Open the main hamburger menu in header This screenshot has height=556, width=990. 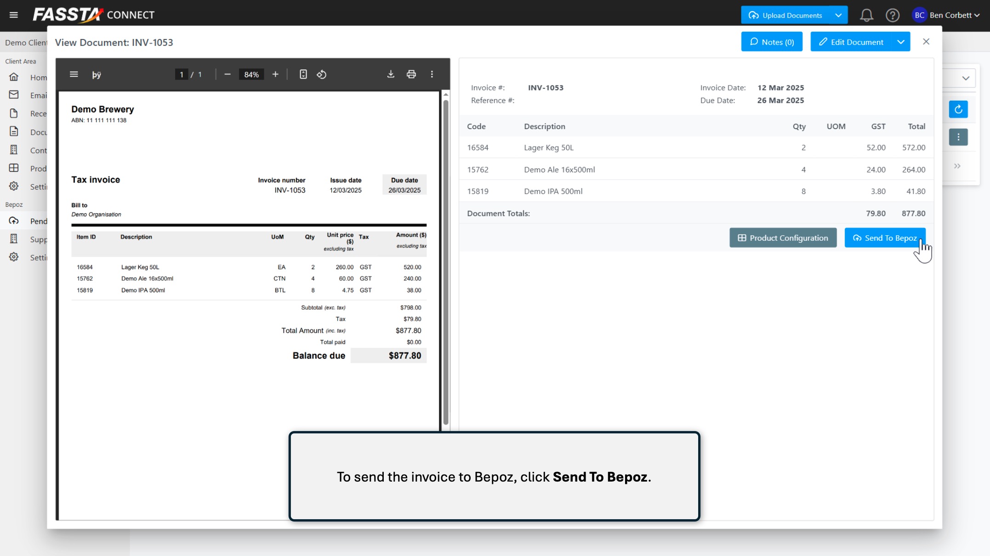point(14,15)
